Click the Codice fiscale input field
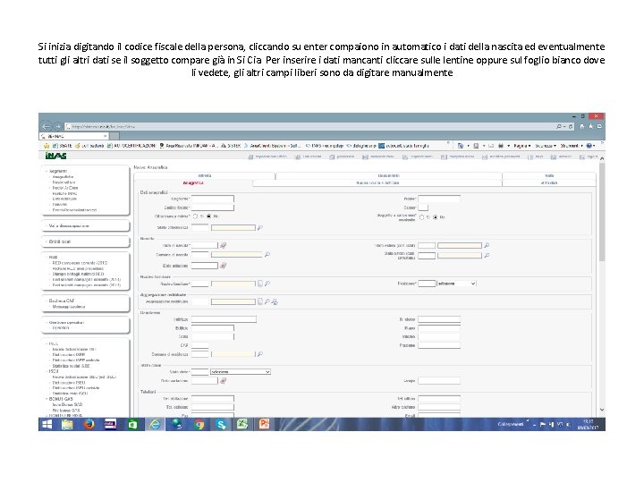 coord(213,208)
